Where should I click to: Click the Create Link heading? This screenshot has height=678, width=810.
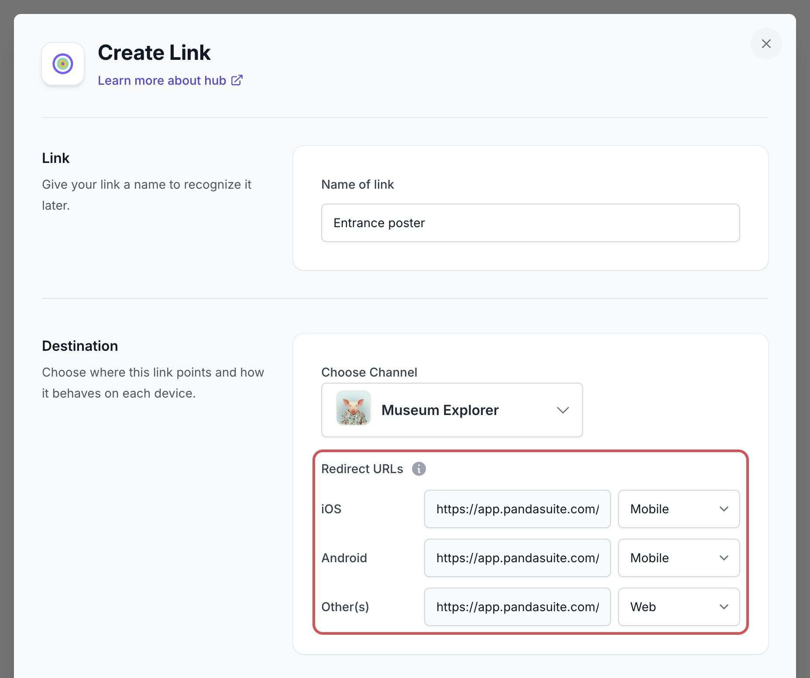(x=154, y=53)
